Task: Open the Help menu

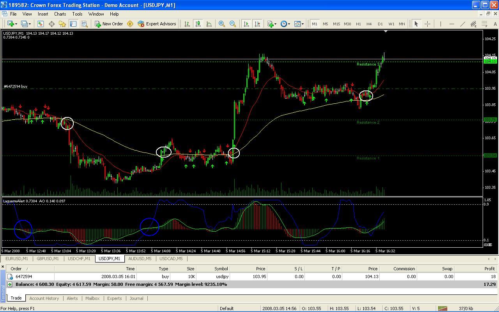Action: click(x=114, y=14)
